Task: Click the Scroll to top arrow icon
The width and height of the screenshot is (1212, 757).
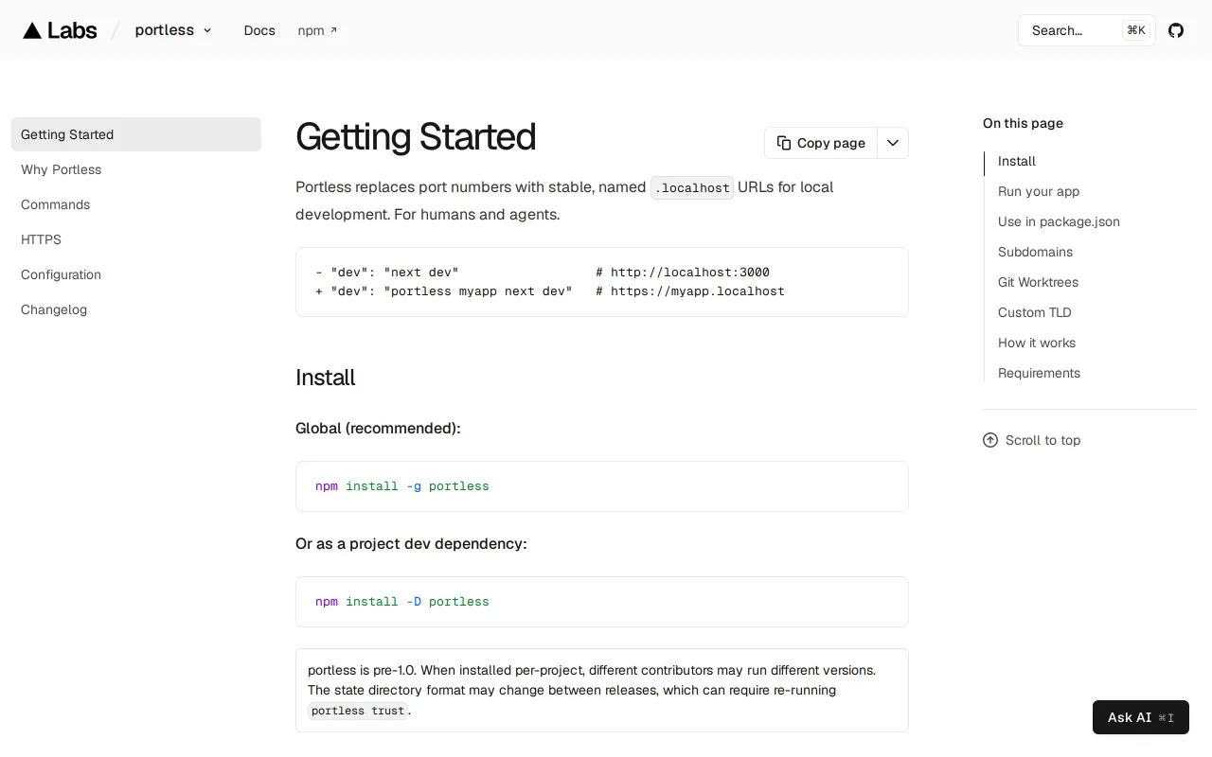Action: (990, 440)
